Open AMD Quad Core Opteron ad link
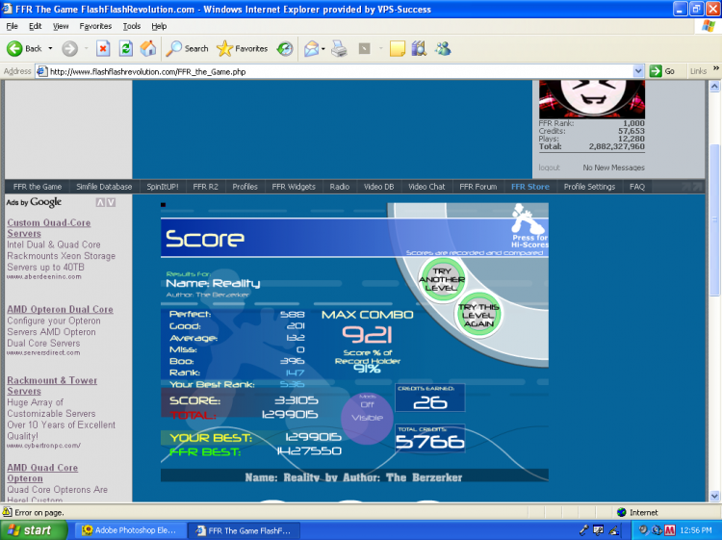This screenshot has width=722, height=540. click(42, 473)
